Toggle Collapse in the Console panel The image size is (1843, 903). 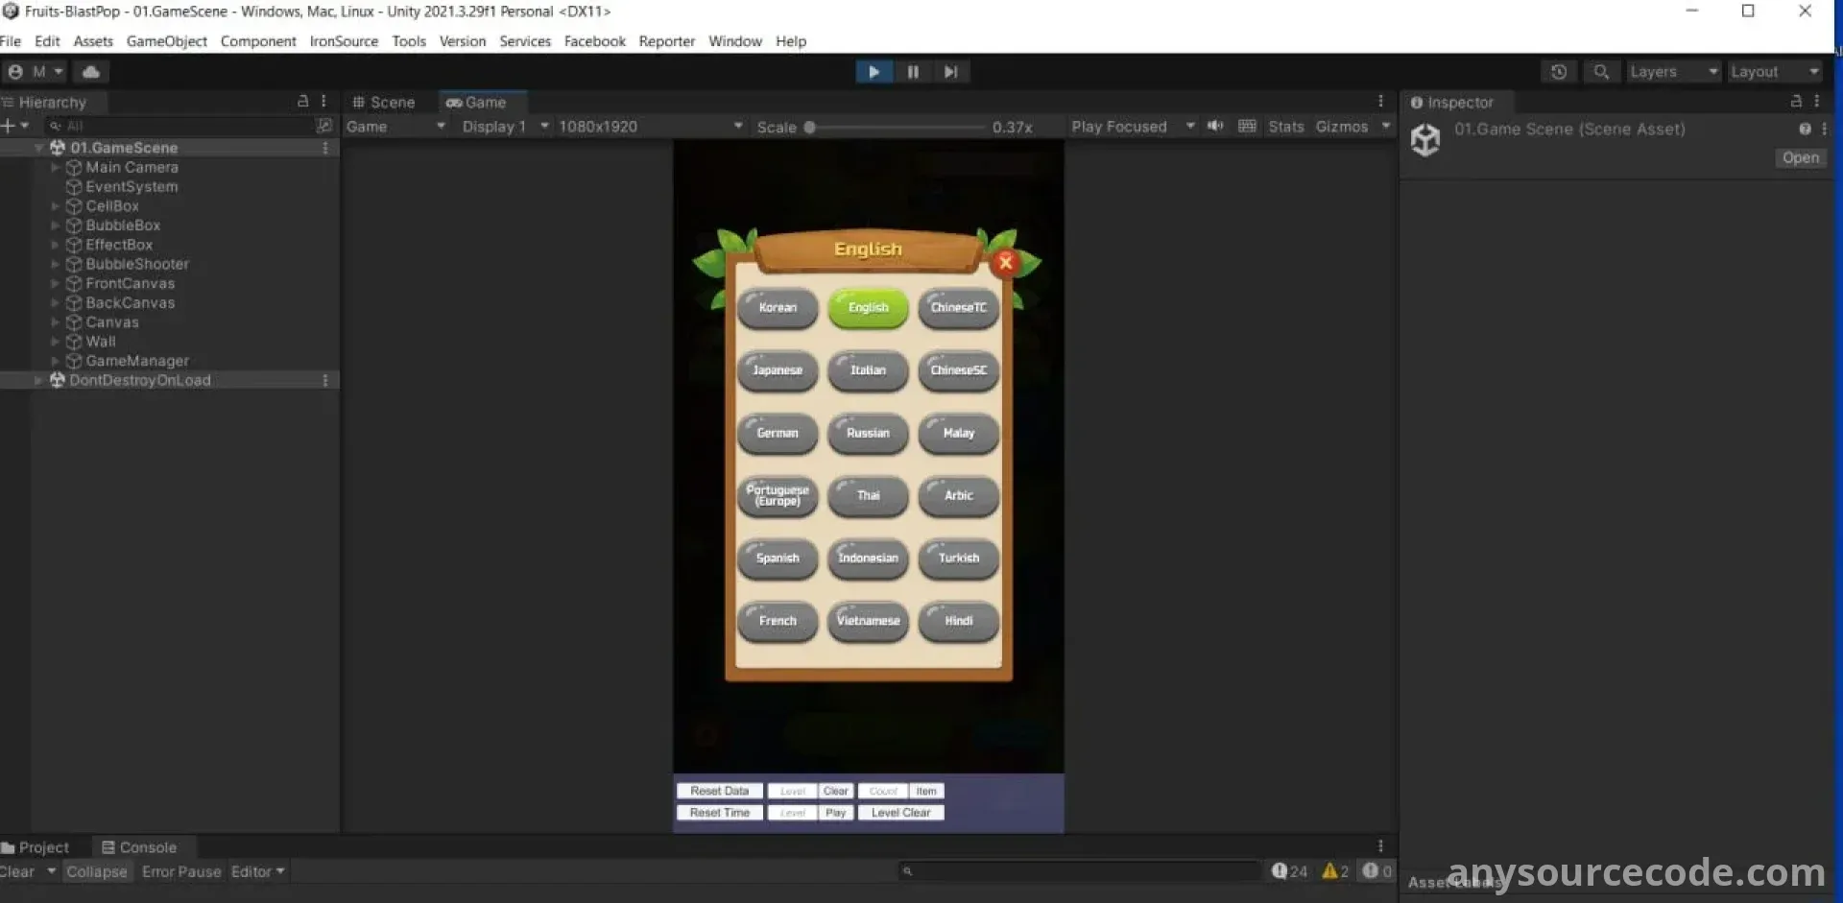point(96,871)
